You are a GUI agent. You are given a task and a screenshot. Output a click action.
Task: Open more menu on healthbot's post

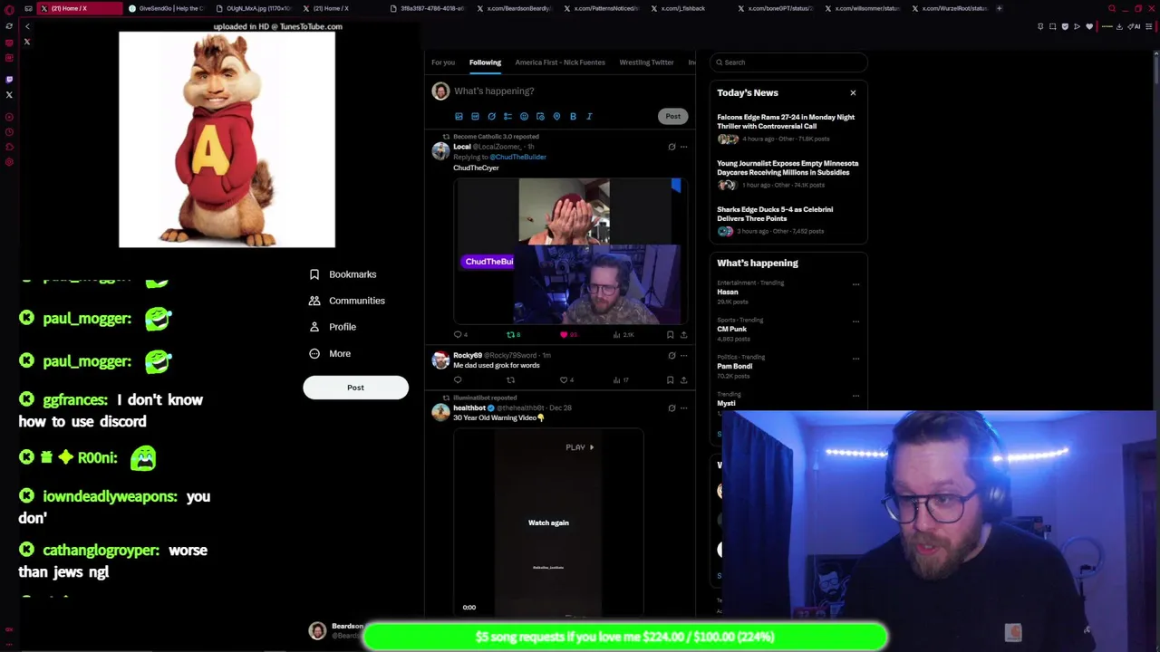coord(683,408)
